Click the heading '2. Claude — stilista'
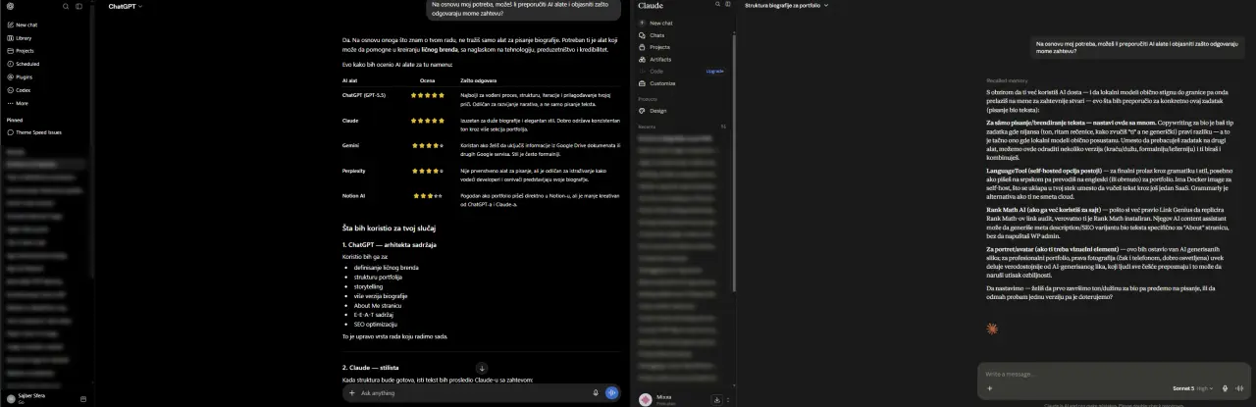1256x407 pixels. (x=371, y=367)
